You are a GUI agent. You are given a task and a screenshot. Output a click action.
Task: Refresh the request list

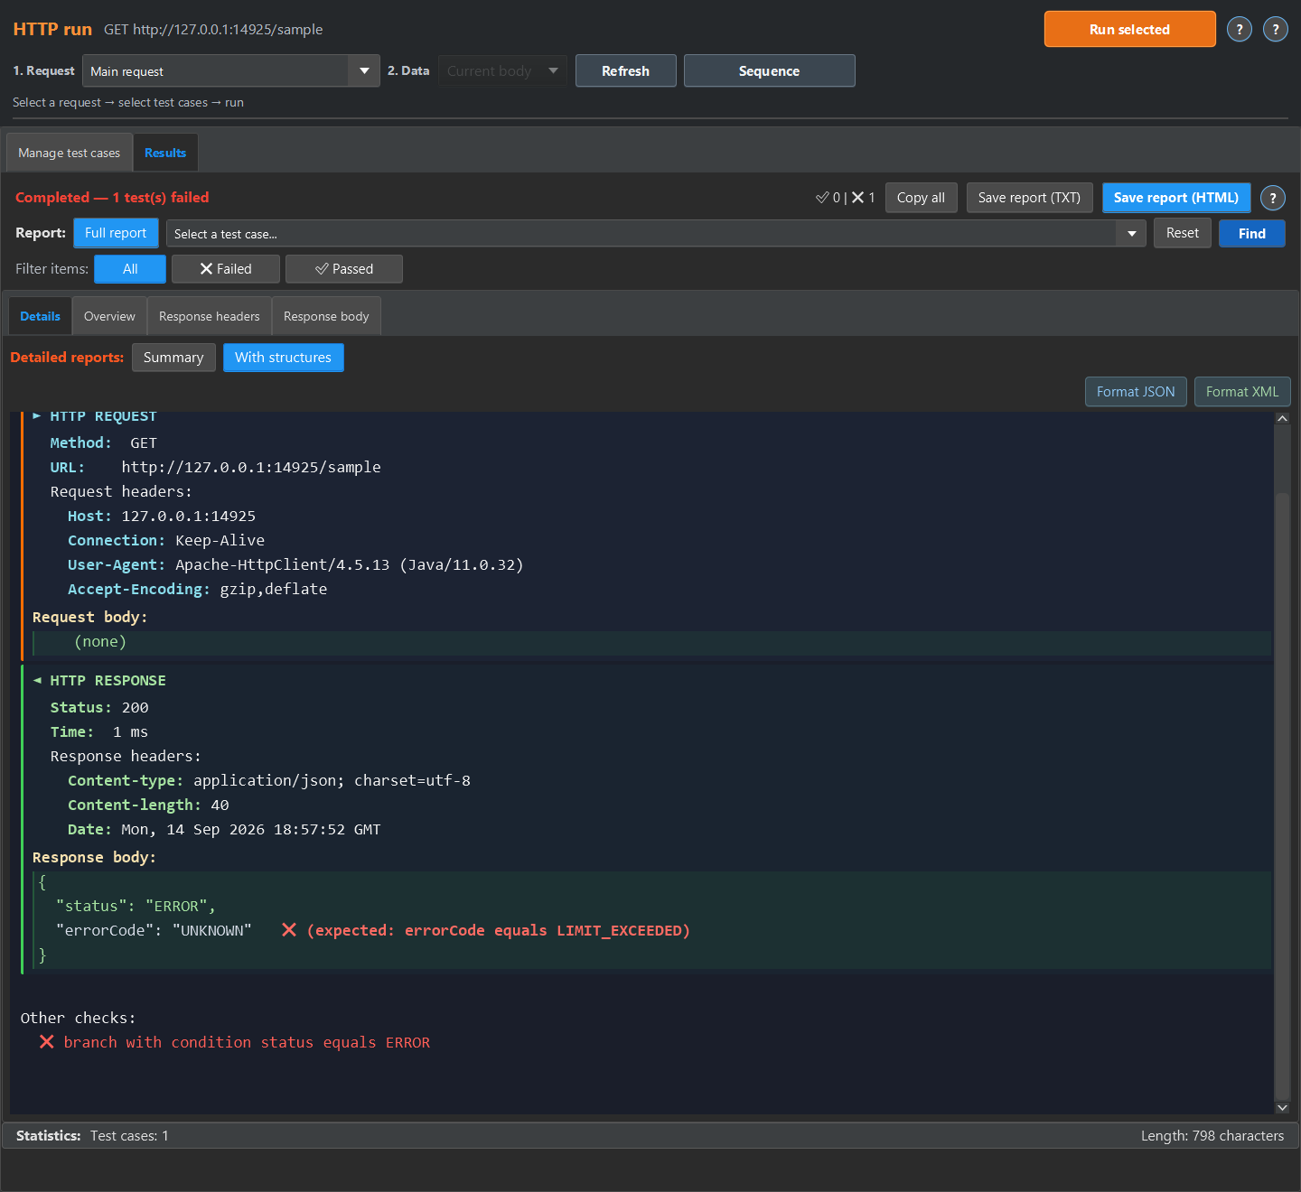[x=626, y=71]
